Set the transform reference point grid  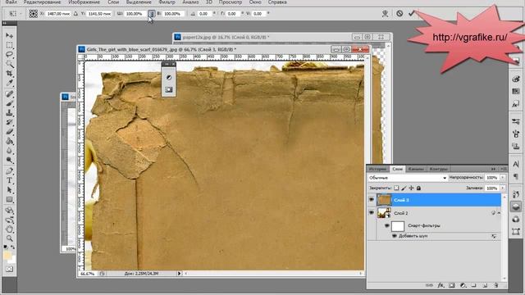pos(33,14)
